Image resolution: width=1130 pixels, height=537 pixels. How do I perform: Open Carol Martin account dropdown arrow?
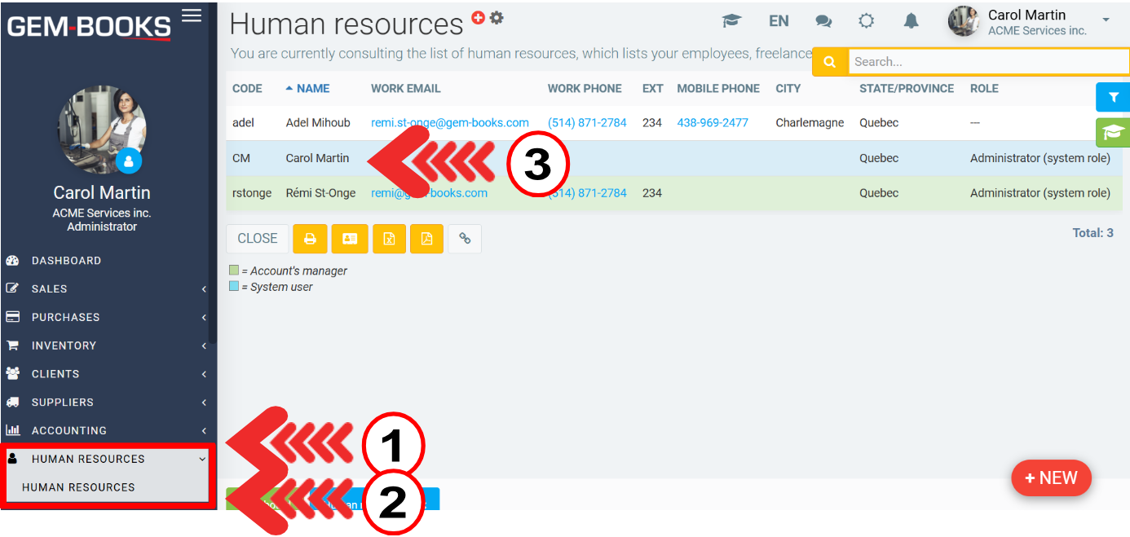[1106, 20]
